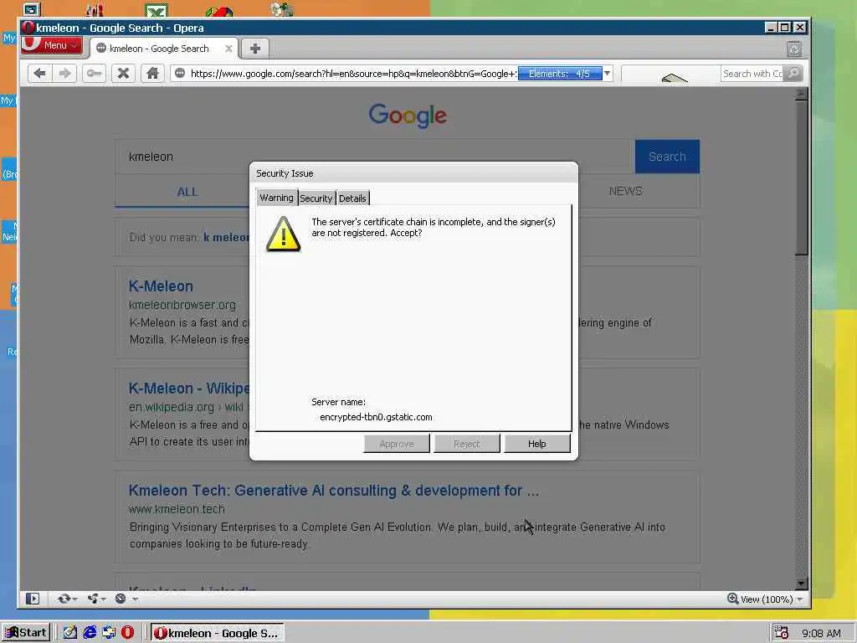The width and height of the screenshot is (857, 643).
Task: Click the Google search box containing kmeleon
Action: [x=375, y=157]
